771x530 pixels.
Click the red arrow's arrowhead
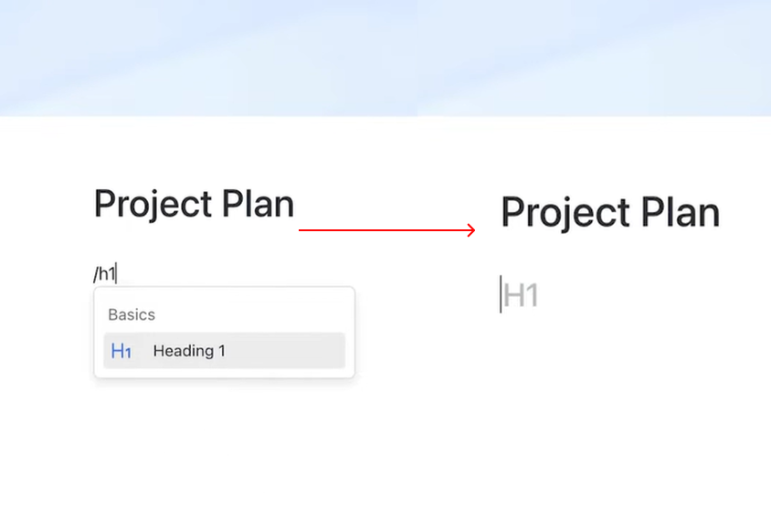click(471, 230)
